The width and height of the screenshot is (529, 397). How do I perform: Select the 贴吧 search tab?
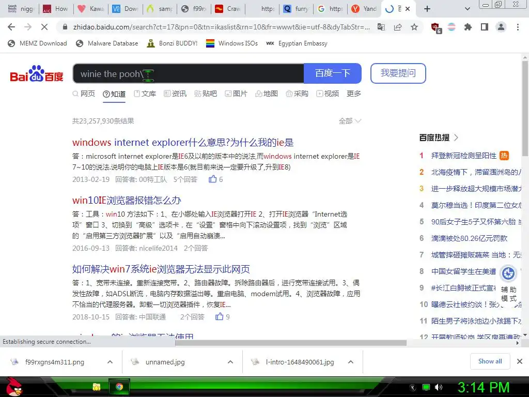(x=206, y=94)
